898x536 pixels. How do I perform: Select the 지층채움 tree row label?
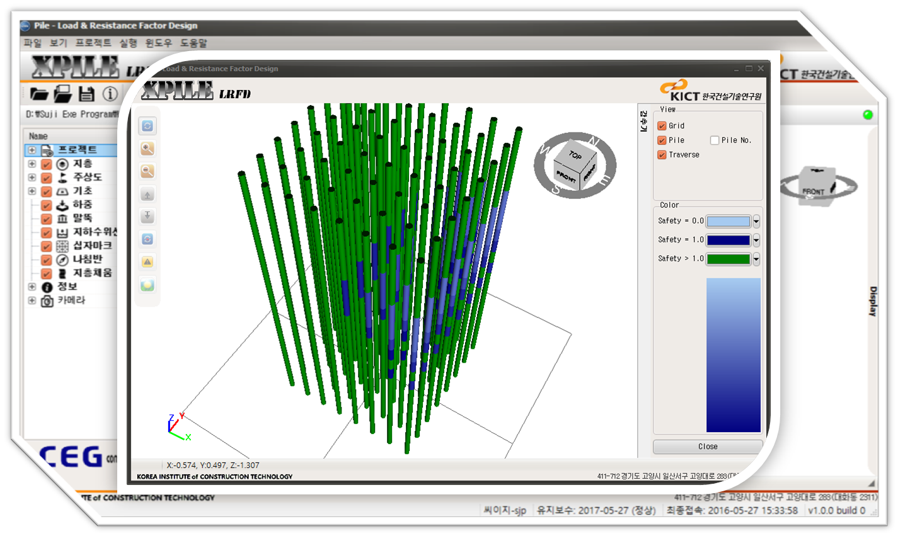pos(93,273)
